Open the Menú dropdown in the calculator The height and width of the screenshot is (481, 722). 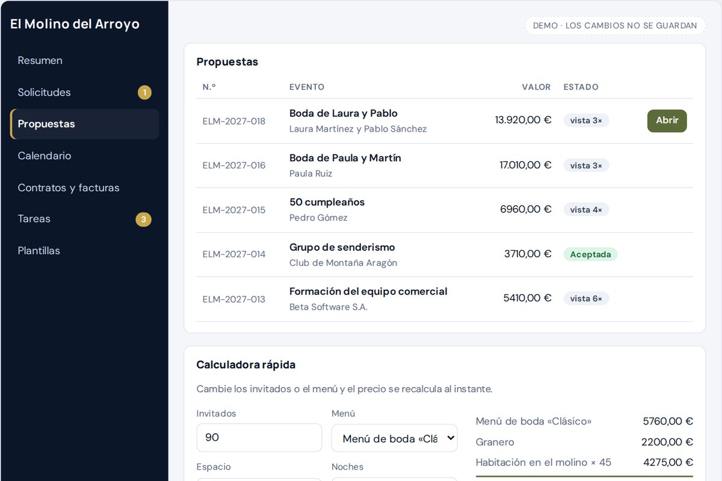[394, 438]
